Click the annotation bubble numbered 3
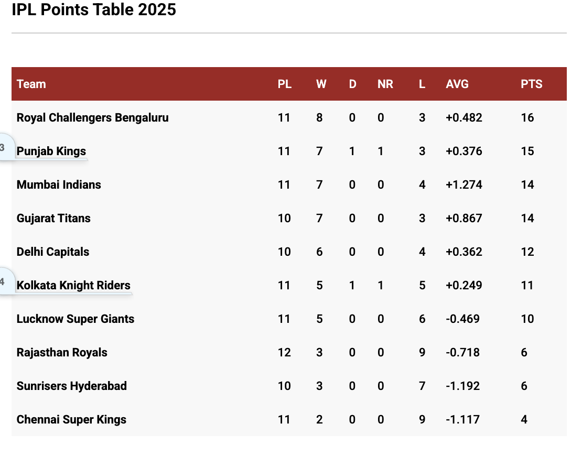Screen dimensions: 582x456 4,148
